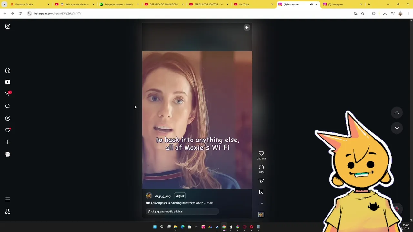Go to next reel with the down chevron
Image resolution: width=413 pixels, height=232 pixels.
point(397,128)
